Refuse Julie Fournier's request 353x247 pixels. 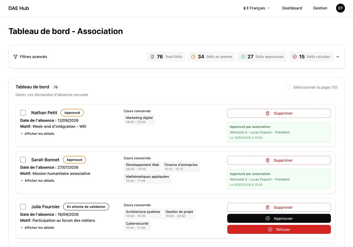[x=279, y=229]
